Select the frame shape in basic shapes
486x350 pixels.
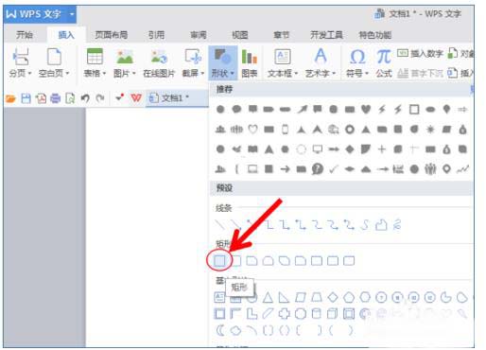click(x=219, y=314)
